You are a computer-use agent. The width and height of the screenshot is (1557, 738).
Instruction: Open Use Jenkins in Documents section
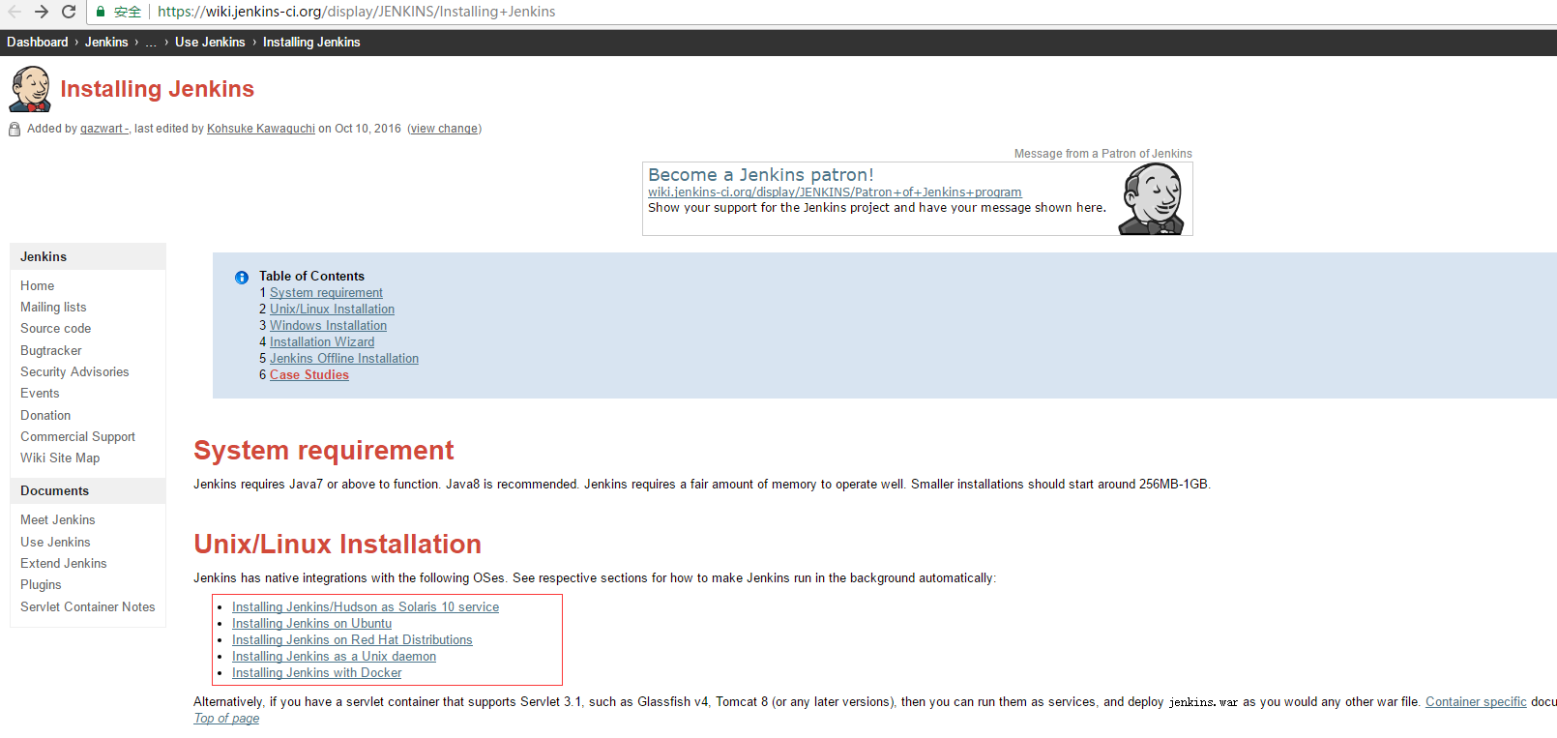pyautogui.click(x=55, y=543)
